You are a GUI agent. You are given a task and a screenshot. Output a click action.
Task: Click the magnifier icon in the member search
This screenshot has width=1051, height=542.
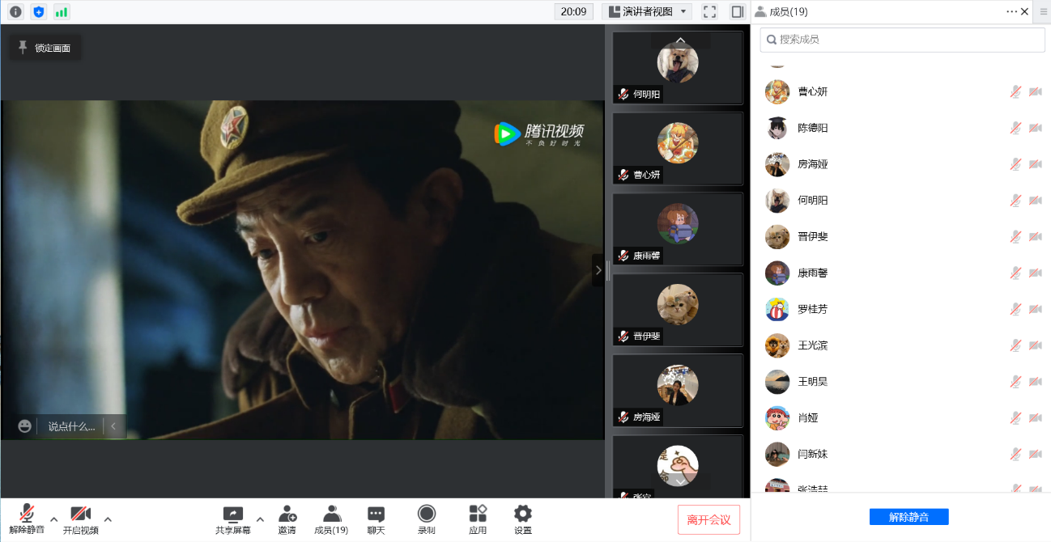772,39
